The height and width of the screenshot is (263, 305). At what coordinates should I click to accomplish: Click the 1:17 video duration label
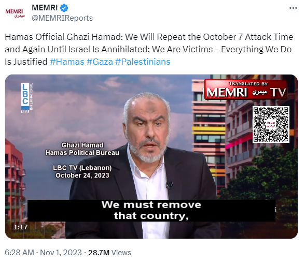coord(21,227)
